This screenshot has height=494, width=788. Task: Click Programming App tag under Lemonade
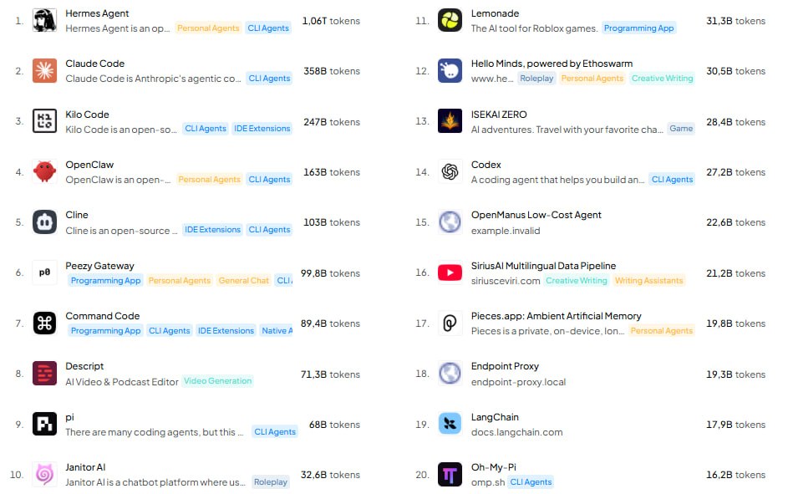[x=638, y=28]
